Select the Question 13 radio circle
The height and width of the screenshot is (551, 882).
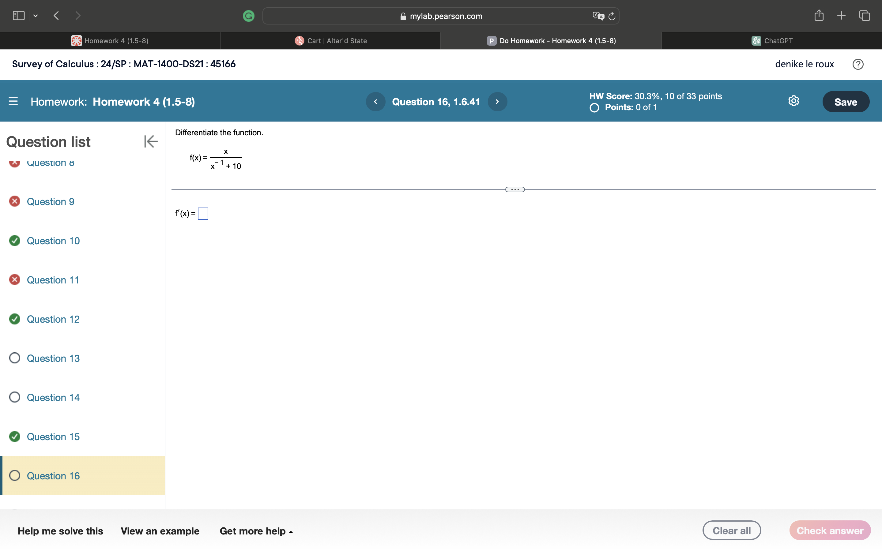15,358
